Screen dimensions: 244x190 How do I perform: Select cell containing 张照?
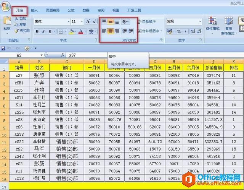point(39,75)
